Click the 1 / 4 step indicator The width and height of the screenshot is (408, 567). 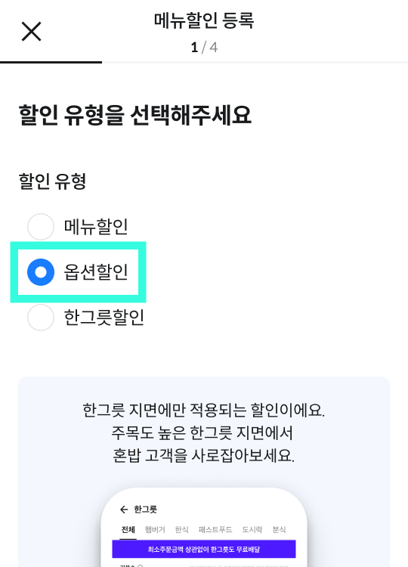(x=204, y=48)
